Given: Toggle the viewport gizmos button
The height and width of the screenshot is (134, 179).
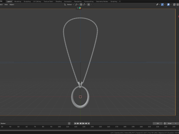Looking at the screenshot, I should point(162,4).
